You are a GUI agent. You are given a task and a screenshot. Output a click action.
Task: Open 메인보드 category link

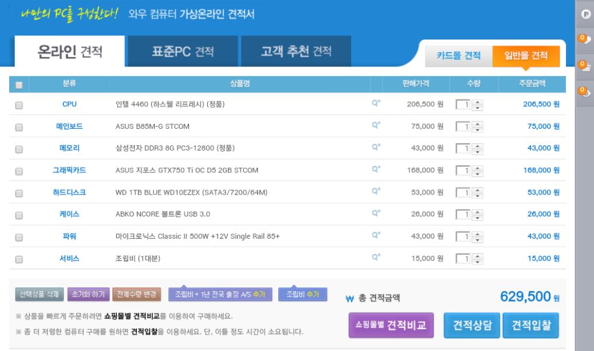[x=69, y=126]
